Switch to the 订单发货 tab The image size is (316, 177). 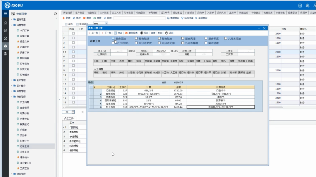tap(128, 13)
